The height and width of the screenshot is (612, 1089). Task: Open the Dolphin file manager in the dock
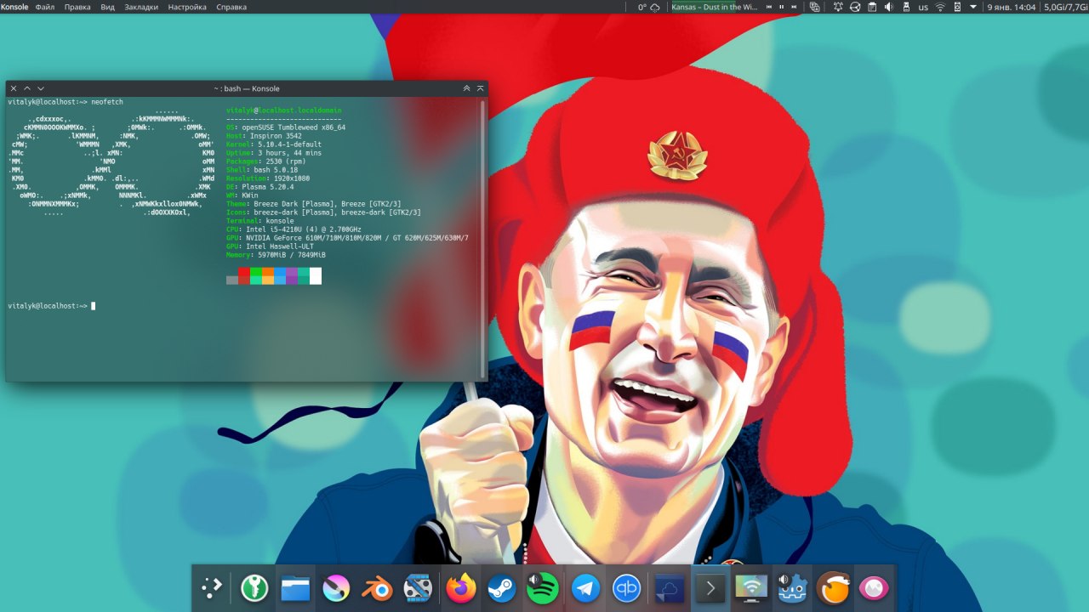pos(295,588)
